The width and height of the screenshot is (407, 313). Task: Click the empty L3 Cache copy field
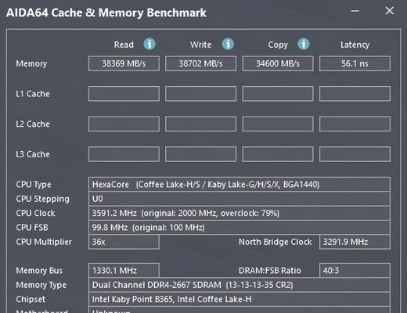click(x=278, y=154)
